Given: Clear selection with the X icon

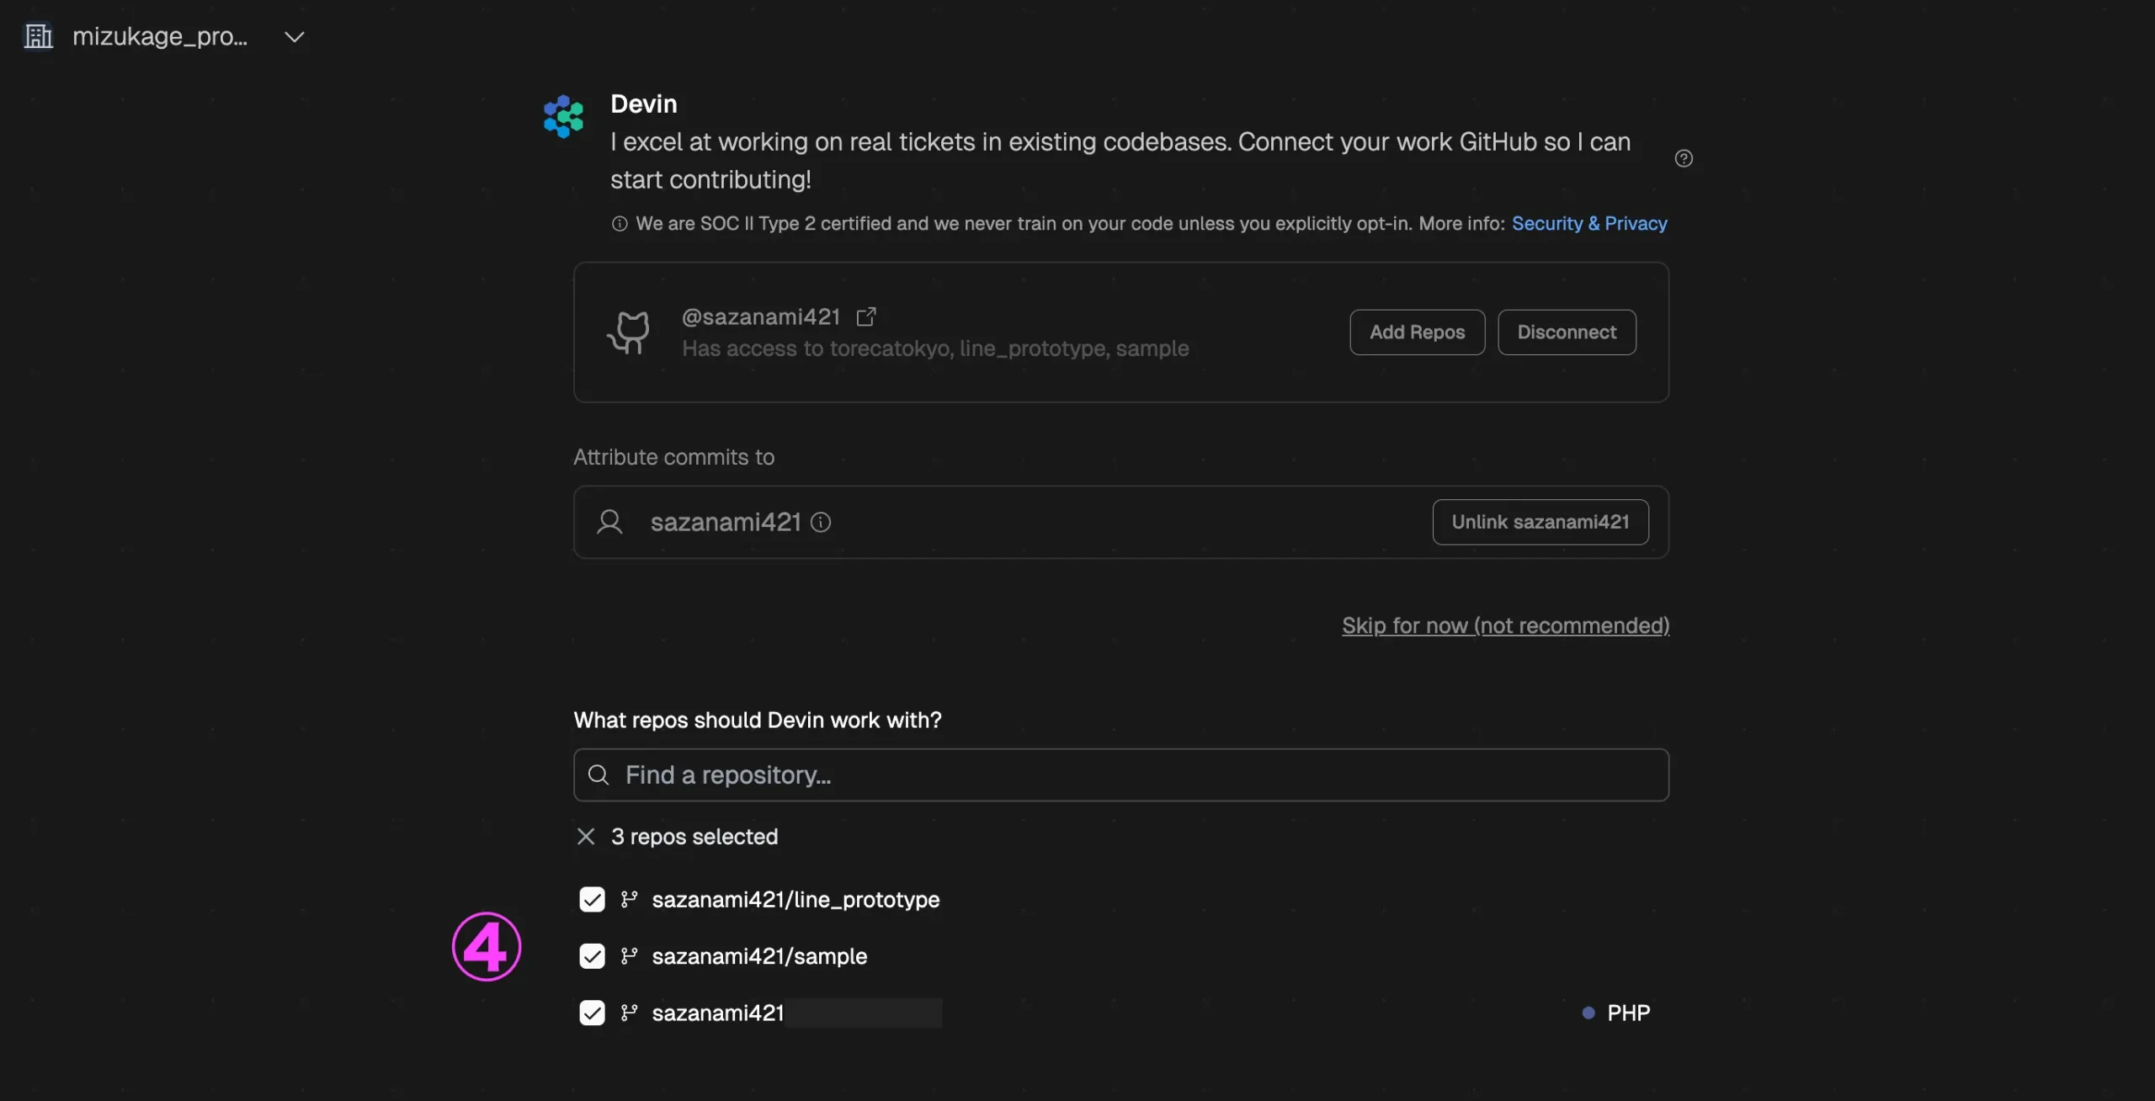Looking at the screenshot, I should (x=586, y=837).
